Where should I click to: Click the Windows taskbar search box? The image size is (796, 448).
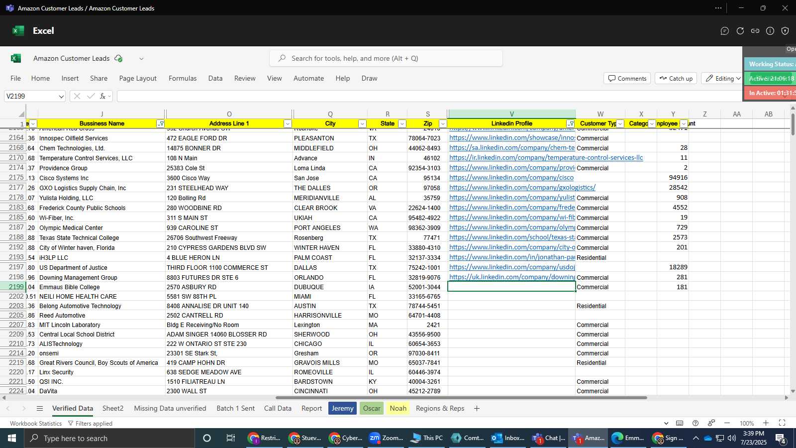(x=109, y=438)
